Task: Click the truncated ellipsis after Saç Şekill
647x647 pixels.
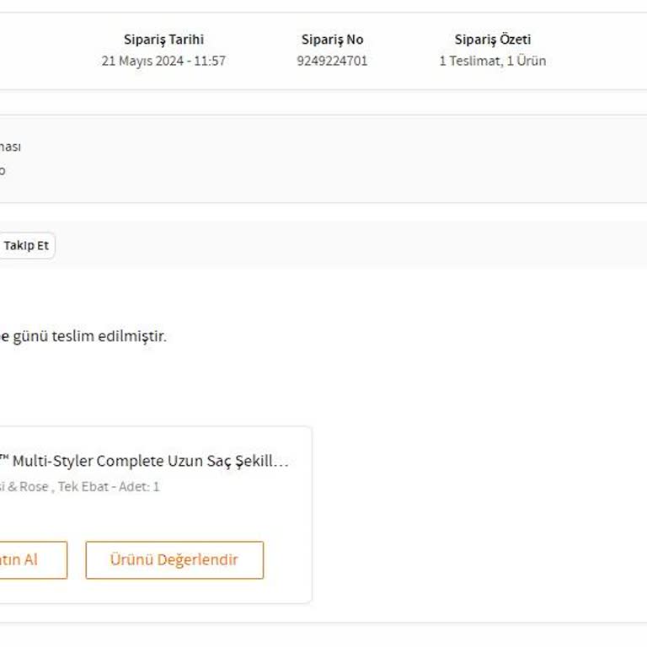Action: [x=282, y=462]
